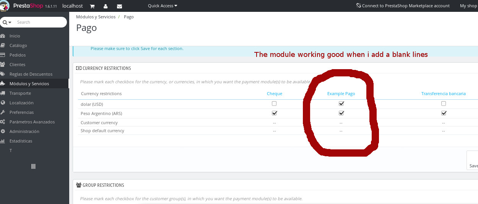Click the Catálogo book icon
The height and width of the screenshot is (204, 478).
click(2, 45)
